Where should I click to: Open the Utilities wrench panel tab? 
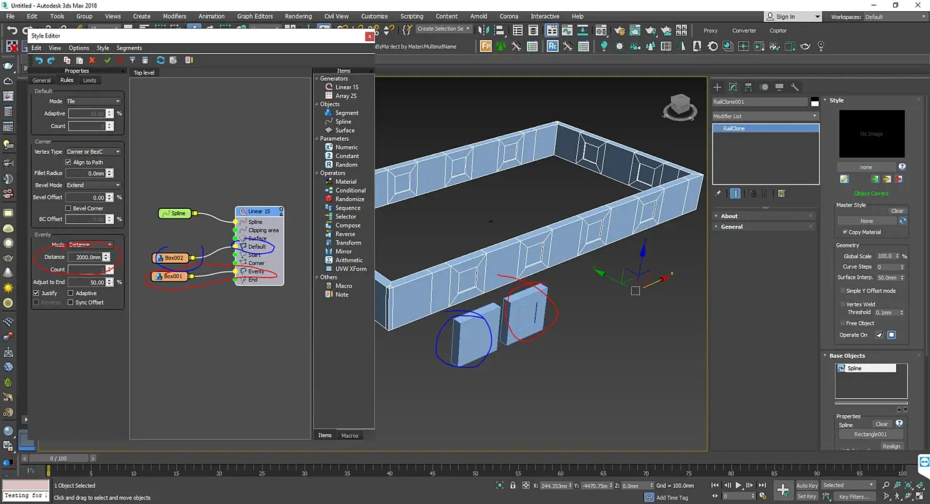click(x=794, y=87)
